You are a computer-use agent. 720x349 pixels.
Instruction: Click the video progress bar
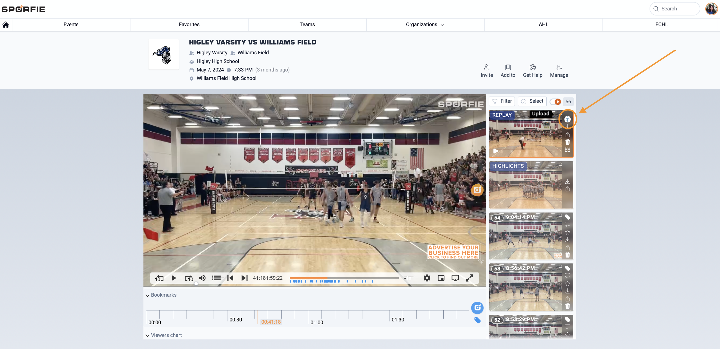pos(344,278)
